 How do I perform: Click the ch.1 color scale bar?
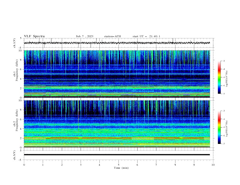(219, 77)
